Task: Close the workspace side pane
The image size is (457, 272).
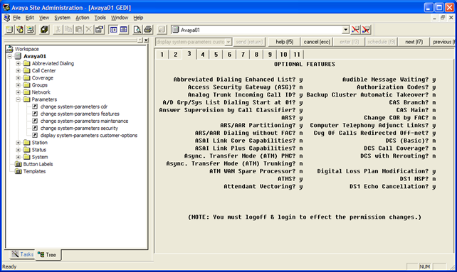Action: (147, 40)
